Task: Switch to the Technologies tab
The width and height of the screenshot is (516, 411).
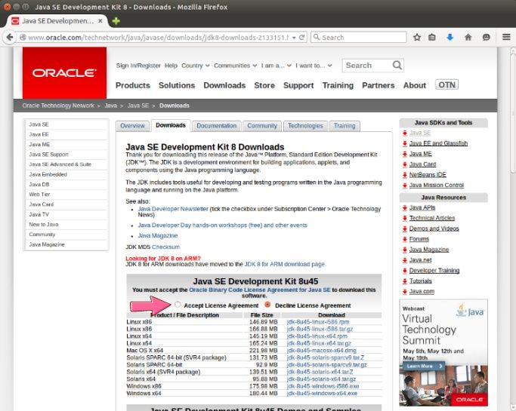Action: point(305,126)
